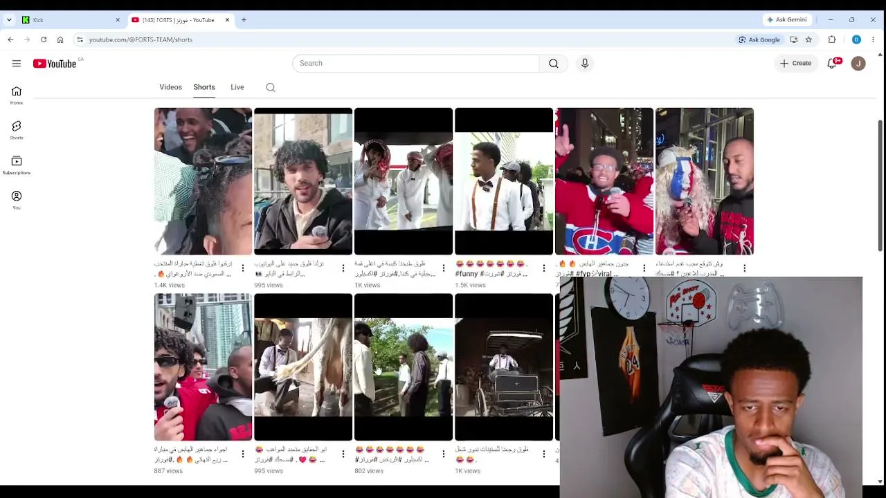
Task: Click the Create button
Action: 796,64
